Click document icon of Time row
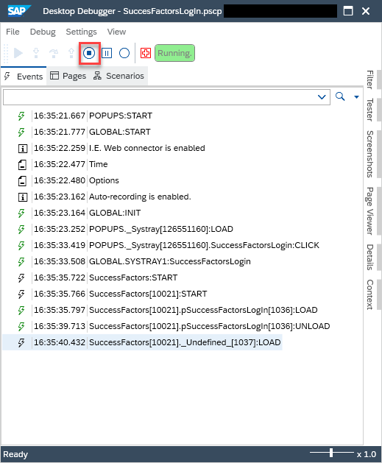382x463 pixels. tap(22, 164)
